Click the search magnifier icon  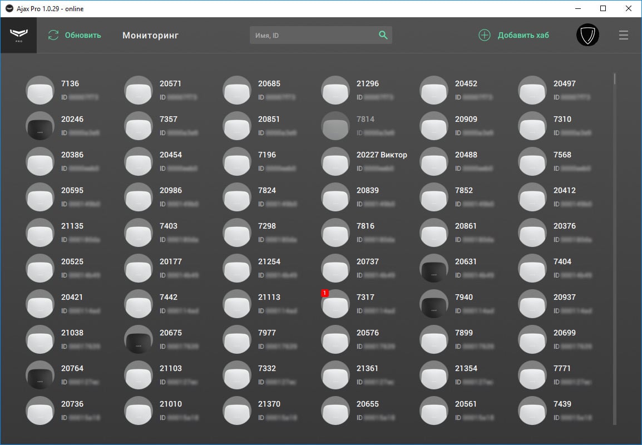pos(383,34)
